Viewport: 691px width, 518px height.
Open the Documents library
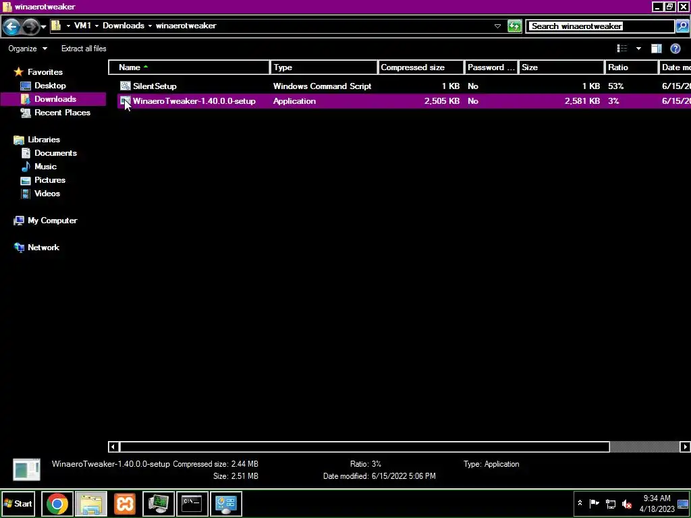(55, 153)
